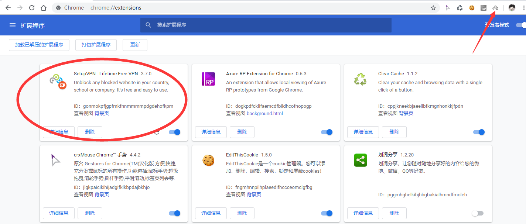This screenshot has height=224, width=526.
Task: Click Axure RP icon in browser toolbar
Action: coord(484,8)
